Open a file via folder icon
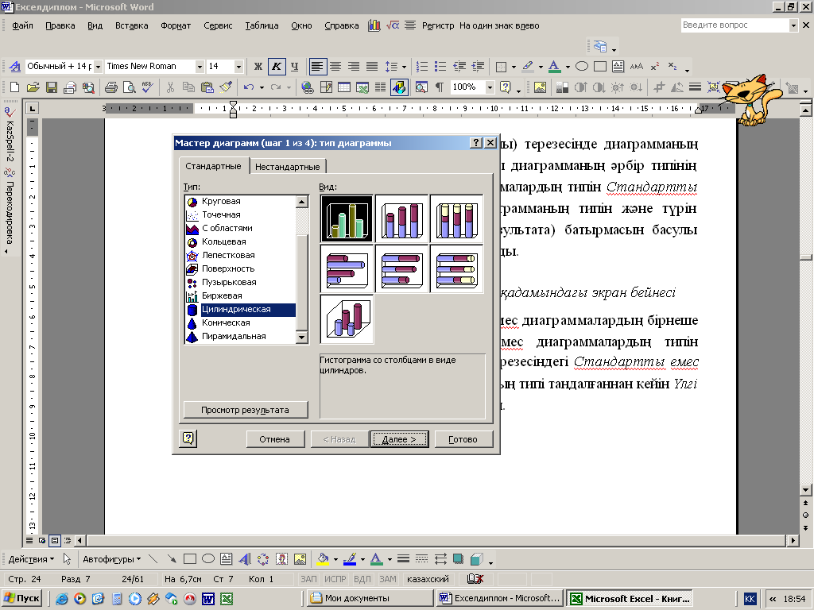This screenshot has width=814, height=610. 33,87
